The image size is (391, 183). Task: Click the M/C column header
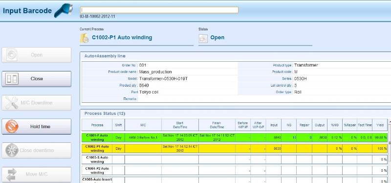click(x=143, y=125)
